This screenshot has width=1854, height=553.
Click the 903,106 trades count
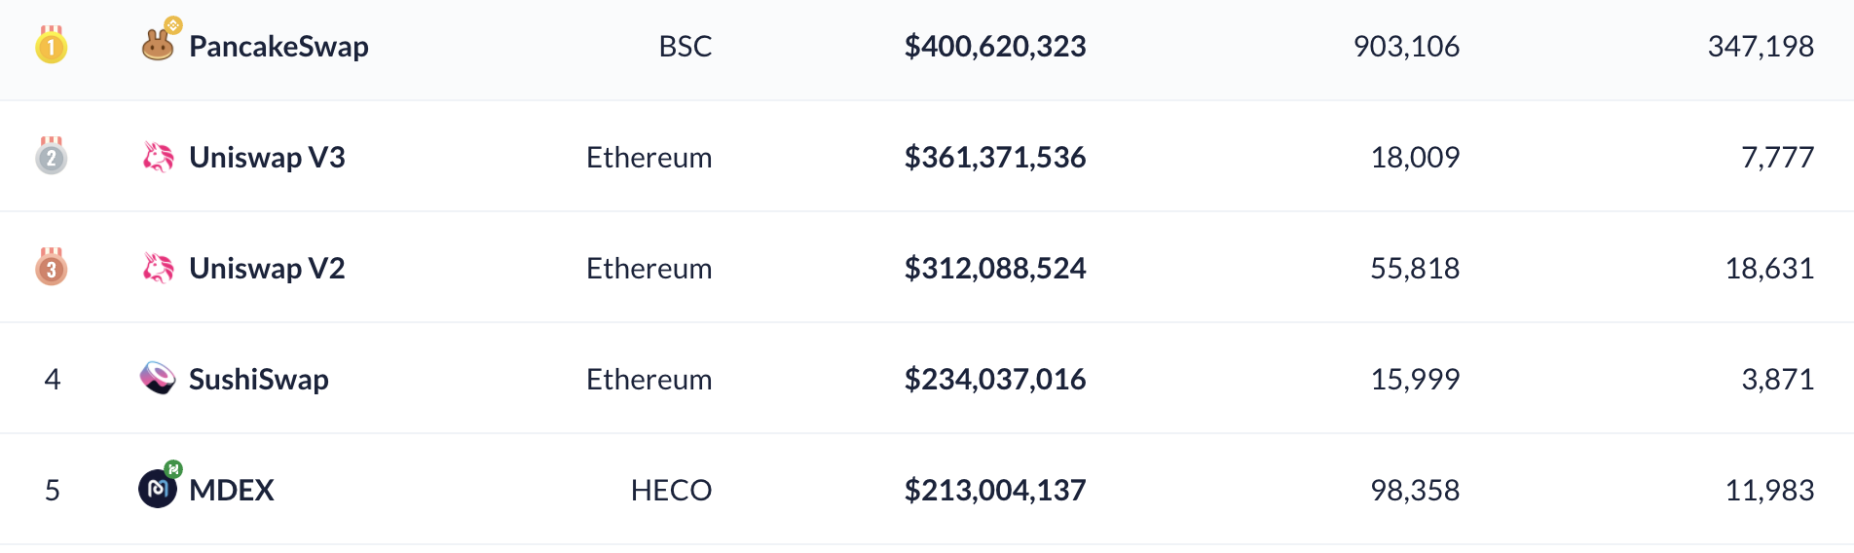click(x=1406, y=47)
